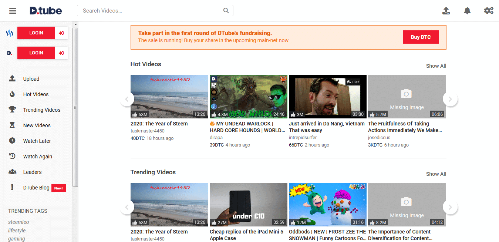This screenshot has height=242, width=499.
Task: Click the New Videos hourglass icon
Action: coord(12,125)
